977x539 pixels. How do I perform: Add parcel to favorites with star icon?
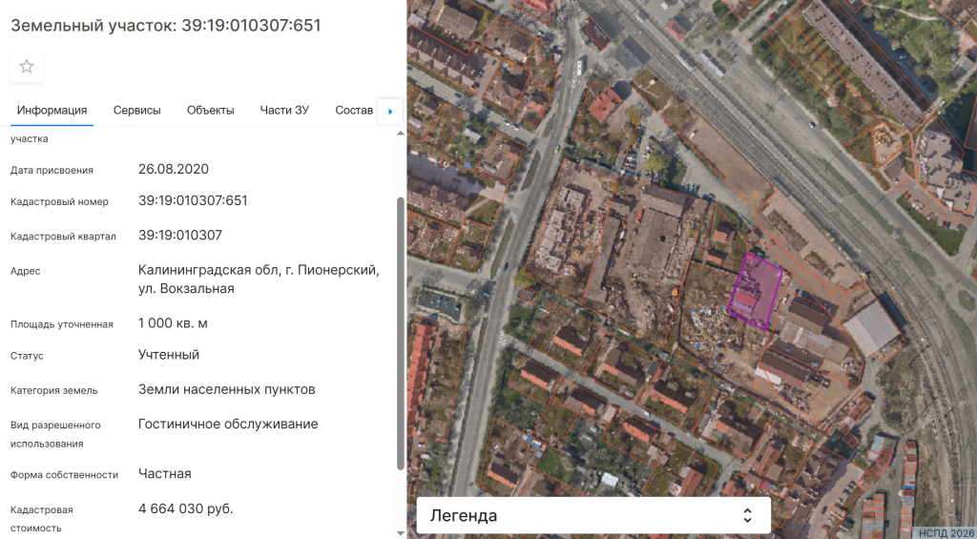(x=27, y=67)
